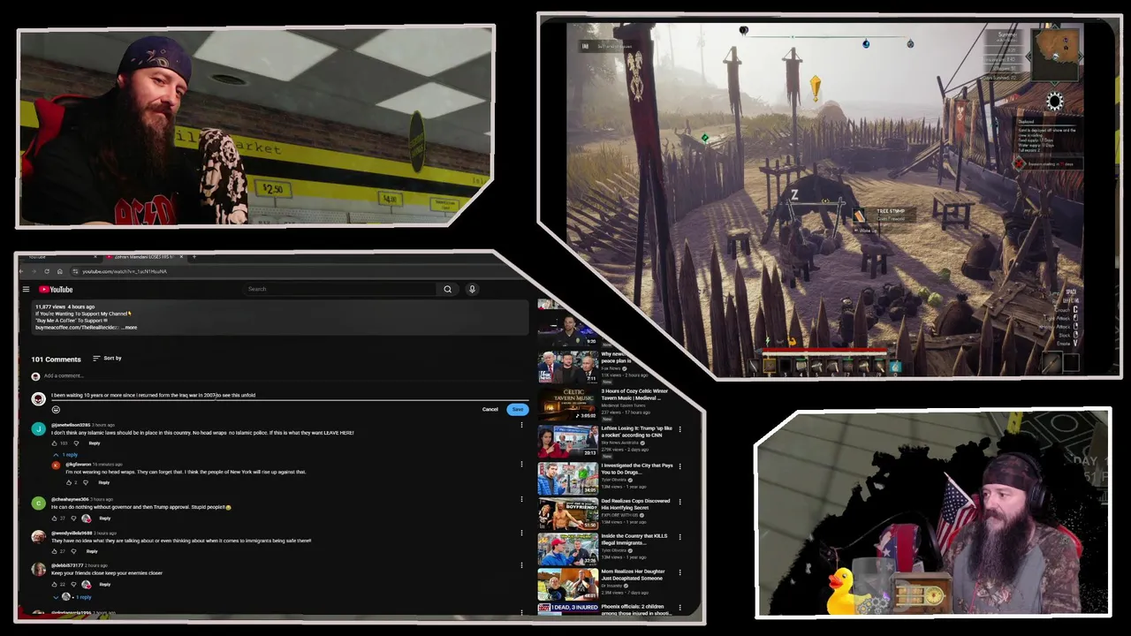
Task: Open options for Mom Realizes Her Daughter video
Action: click(679, 572)
